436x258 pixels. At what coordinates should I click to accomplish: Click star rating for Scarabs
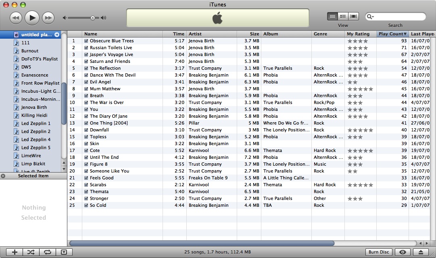pos(360,185)
